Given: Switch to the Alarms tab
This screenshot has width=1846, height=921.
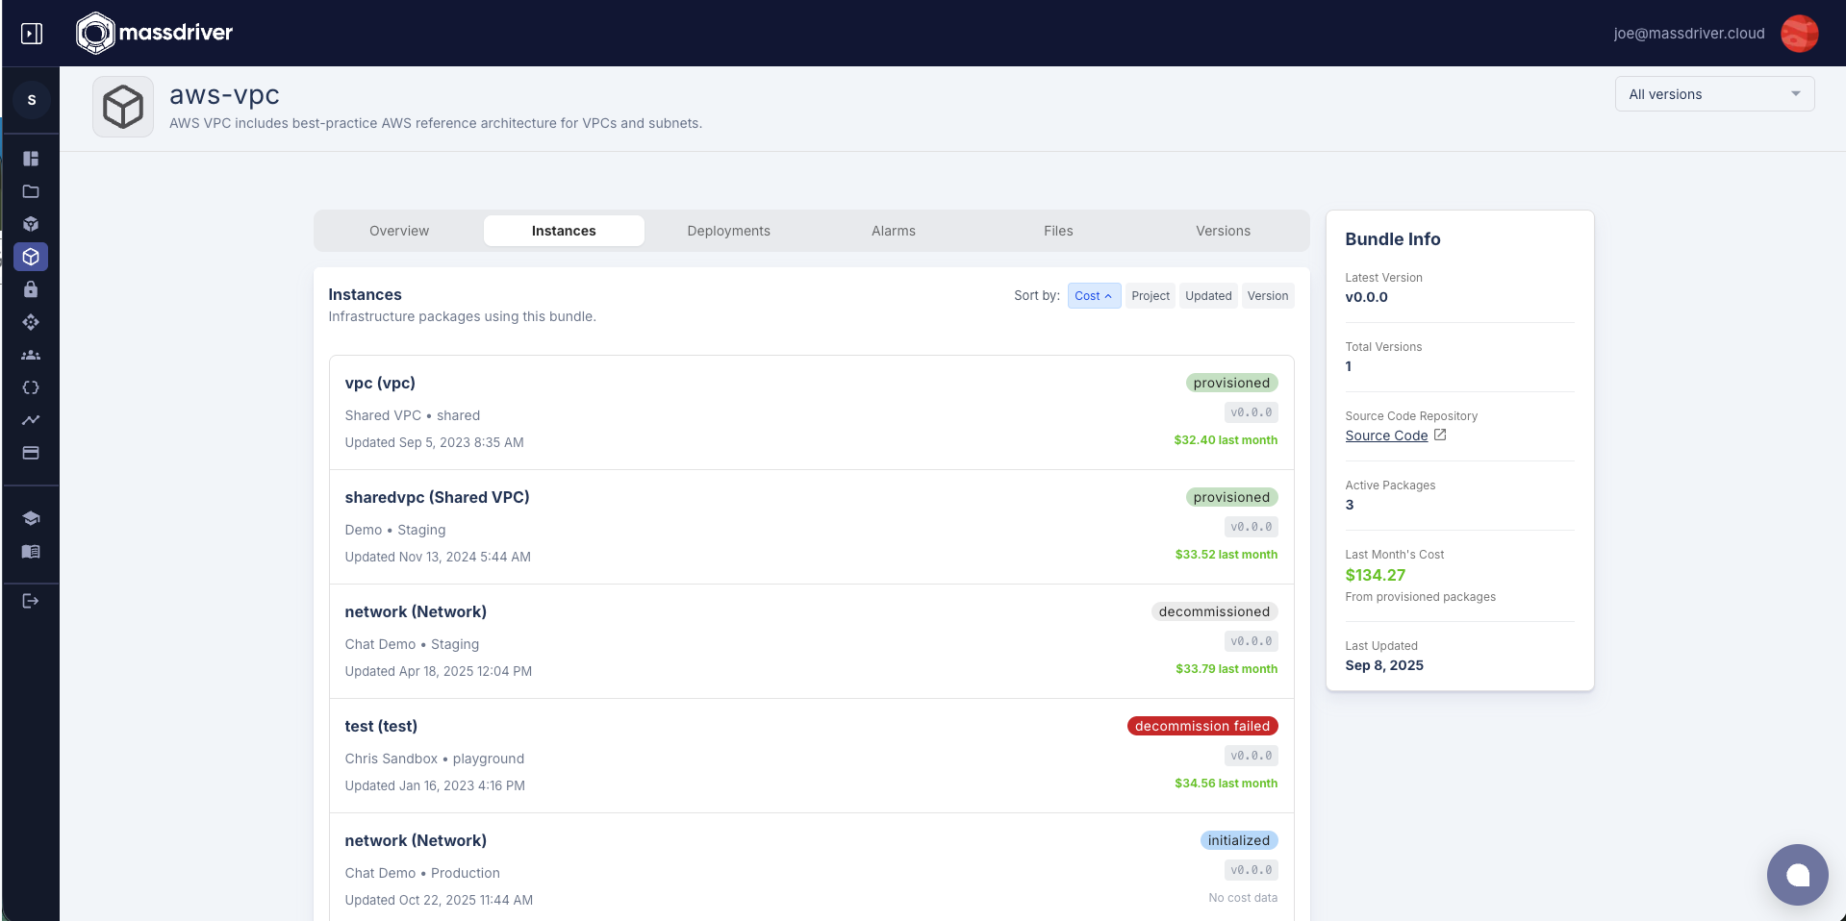Looking at the screenshot, I should 893,231.
